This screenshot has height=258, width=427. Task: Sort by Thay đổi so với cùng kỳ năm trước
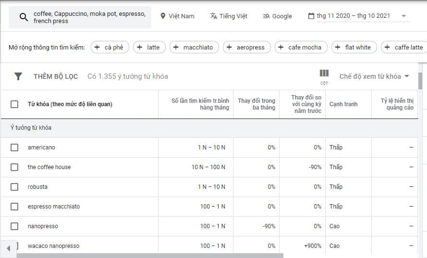[x=306, y=104]
